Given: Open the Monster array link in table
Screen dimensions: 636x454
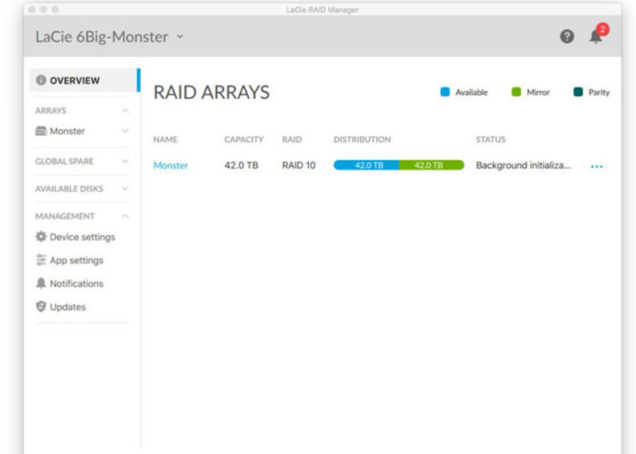Looking at the screenshot, I should click(x=171, y=165).
